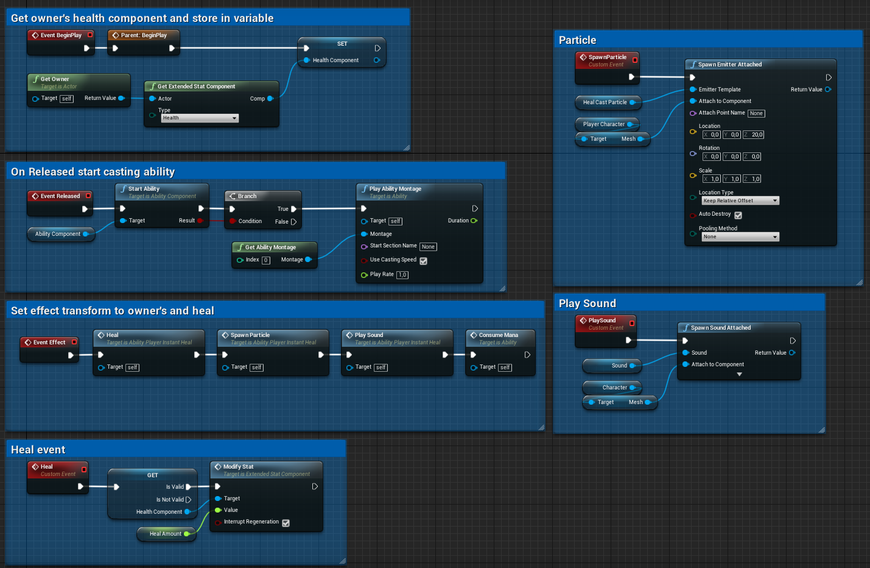Viewport: 870px width, 568px height.
Task: Select the Play Sound comment header
Action: (588, 304)
